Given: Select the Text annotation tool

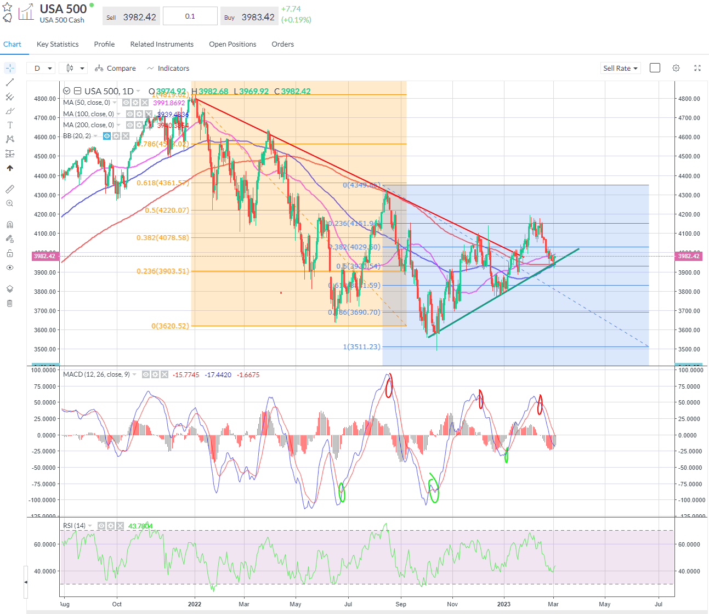Looking at the screenshot, I should pos(9,125).
